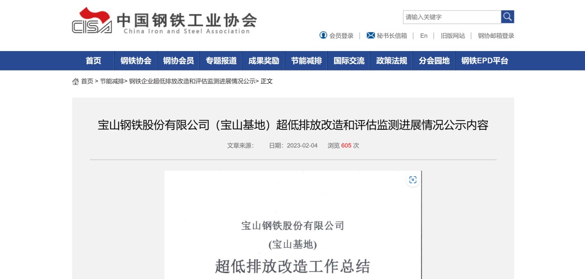Click the document image titled 超低排放改造工作总结
585x279 pixels.
pyautogui.click(x=293, y=225)
